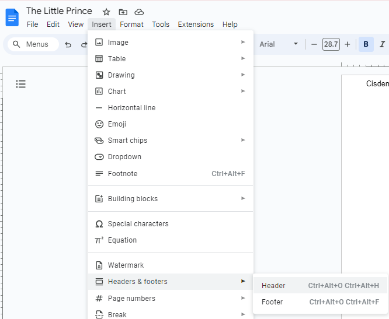The height and width of the screenshot is (319, 389).
Task: Click the Undo arrow in the toolbar
Action: coord(68,44)
